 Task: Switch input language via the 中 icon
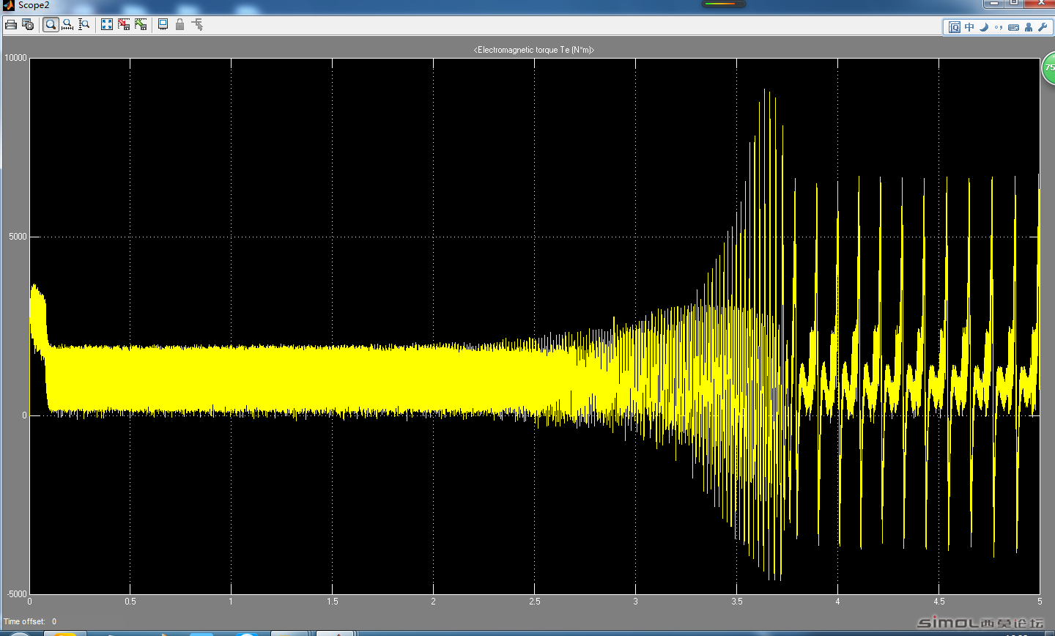pyautogui.click(x=969, y=27)
